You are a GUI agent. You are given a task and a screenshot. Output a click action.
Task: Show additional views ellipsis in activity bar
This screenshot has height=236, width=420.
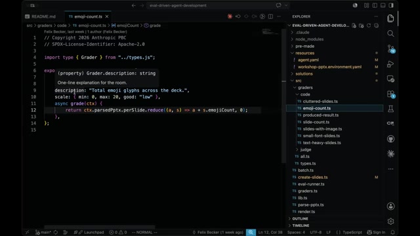pos(390,169)
